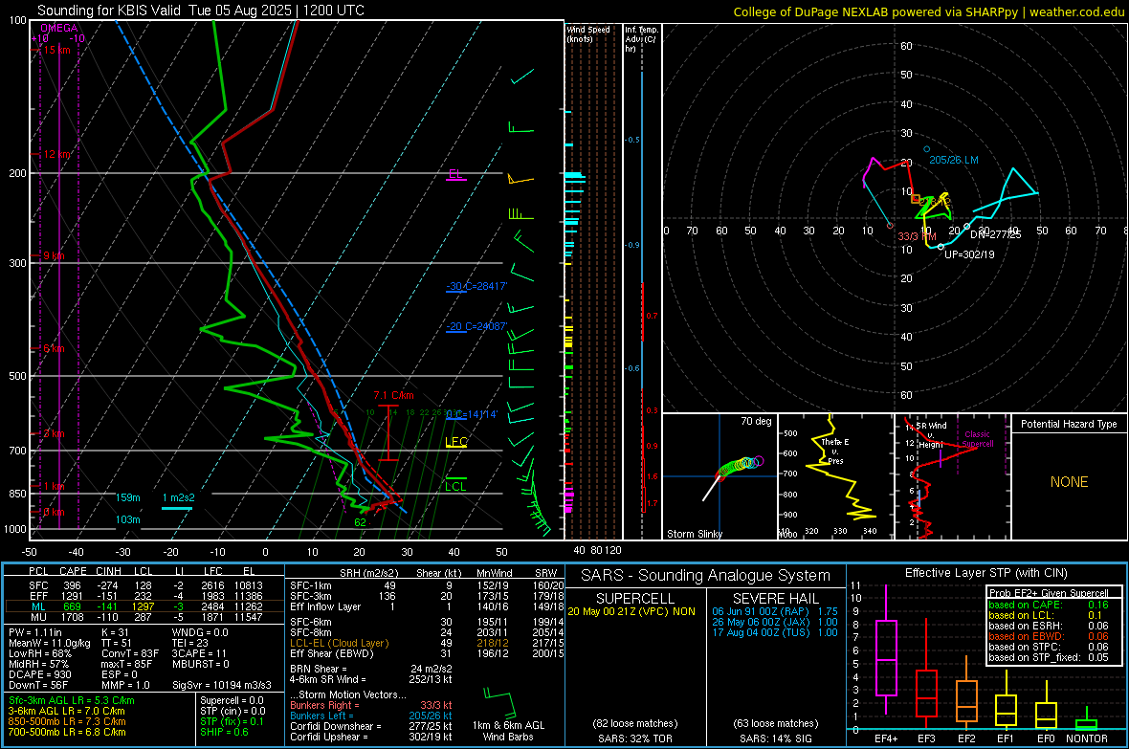Viewport: 1129px width, 749px height.
Task: Click the 17 Aug 04 00Z (TUS) hail analogue
Action: (775, 632)
